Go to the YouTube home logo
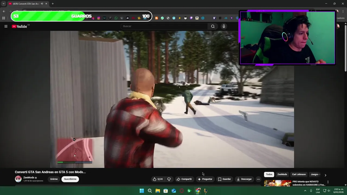 click(20, 26)
